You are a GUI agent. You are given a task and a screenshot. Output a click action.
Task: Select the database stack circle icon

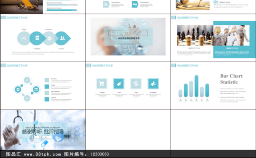(37, 38)
